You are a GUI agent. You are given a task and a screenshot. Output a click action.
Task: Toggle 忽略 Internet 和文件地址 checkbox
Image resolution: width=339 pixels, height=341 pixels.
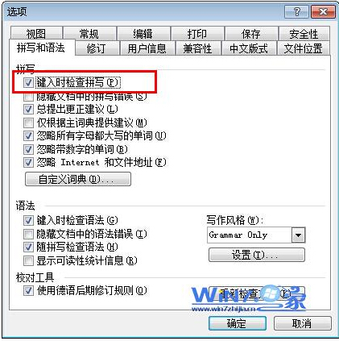point(28,162)
